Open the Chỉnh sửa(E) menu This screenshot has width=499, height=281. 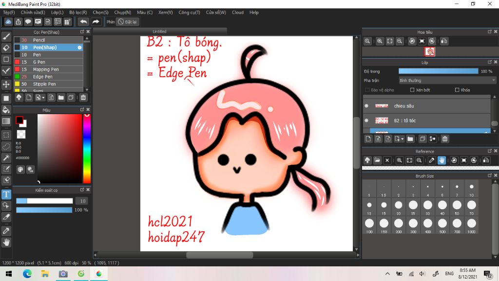click(x=33, y=12)
